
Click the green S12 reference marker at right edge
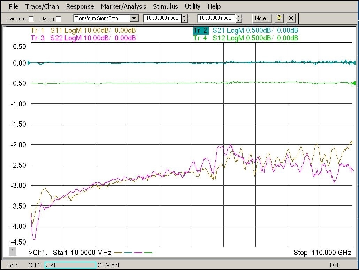[x=354, y=83]
